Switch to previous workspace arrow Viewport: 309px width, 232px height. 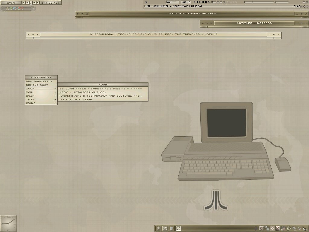[x=24, y=2]
